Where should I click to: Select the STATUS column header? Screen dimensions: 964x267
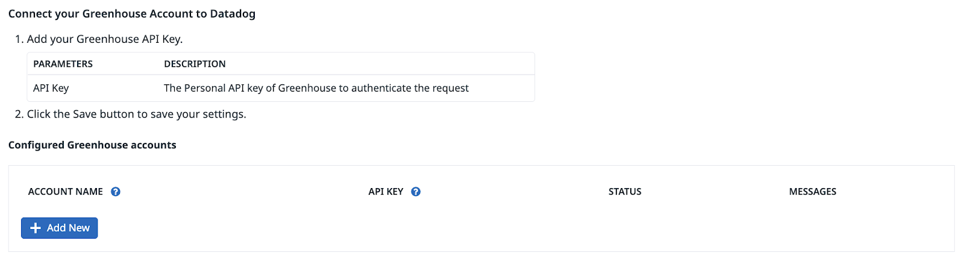pyautogui.click(x=625, y=192)
